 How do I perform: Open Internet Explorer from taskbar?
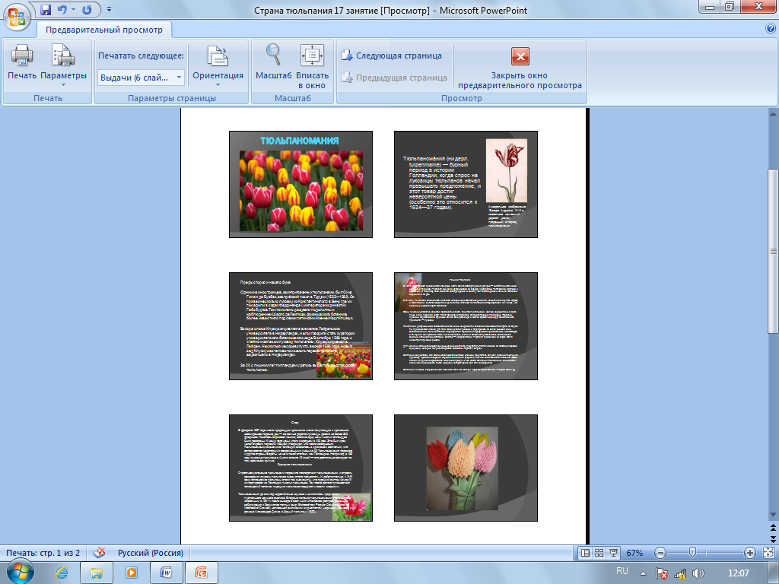(x=62, y=573)
